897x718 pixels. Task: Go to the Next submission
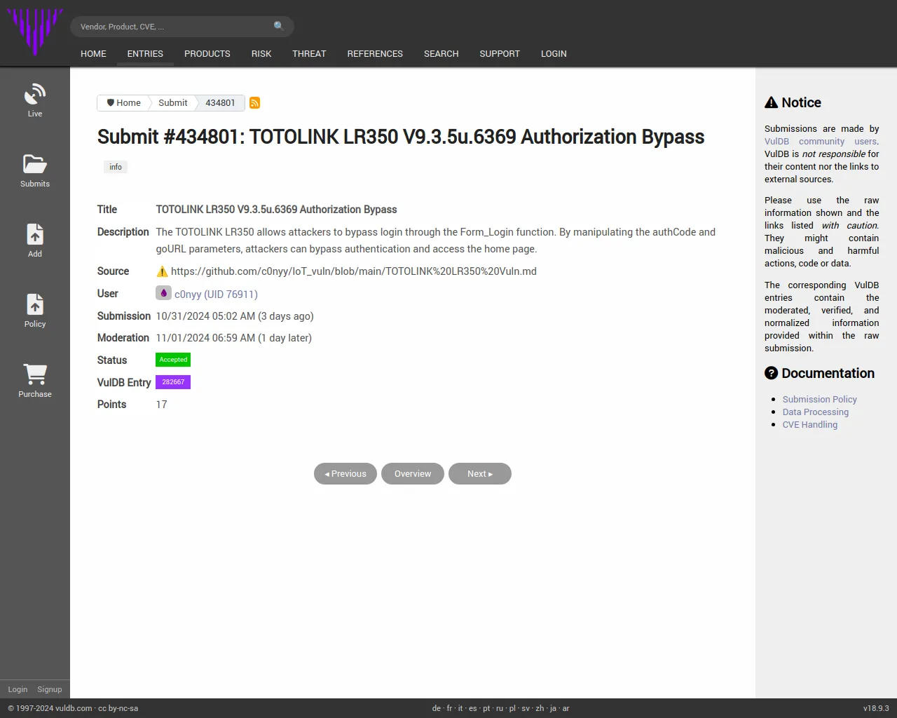480,474
